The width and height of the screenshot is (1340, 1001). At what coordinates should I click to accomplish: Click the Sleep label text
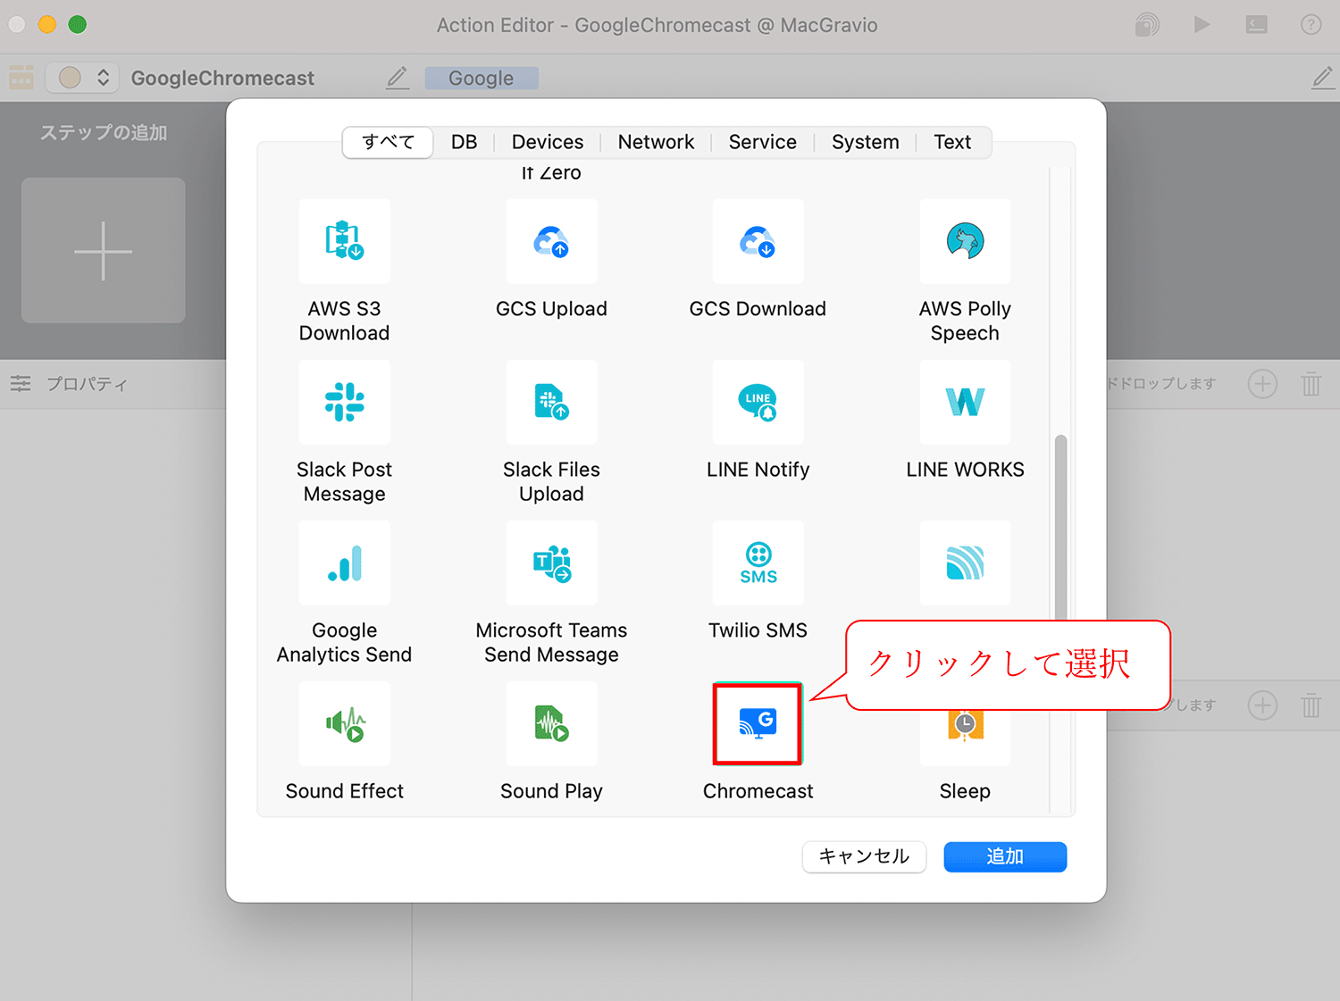click(965, 791)
